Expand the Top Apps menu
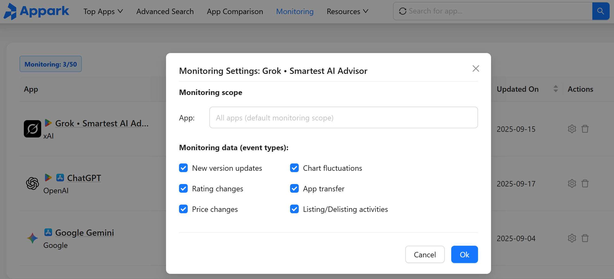Image resolution: width=614 pixels, height=279 pixels. coord(103,11)
